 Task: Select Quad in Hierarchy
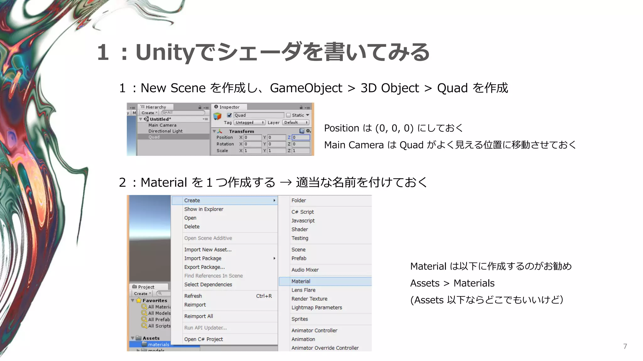click(x=173, y=137)
